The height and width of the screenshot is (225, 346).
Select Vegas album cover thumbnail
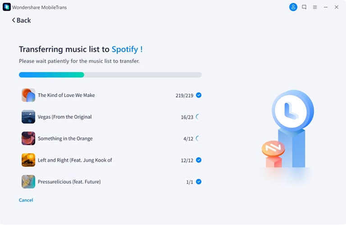click(28, 117)
